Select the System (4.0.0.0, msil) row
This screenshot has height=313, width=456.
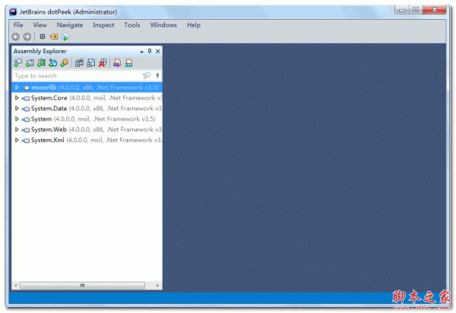[x=87, y=119]
